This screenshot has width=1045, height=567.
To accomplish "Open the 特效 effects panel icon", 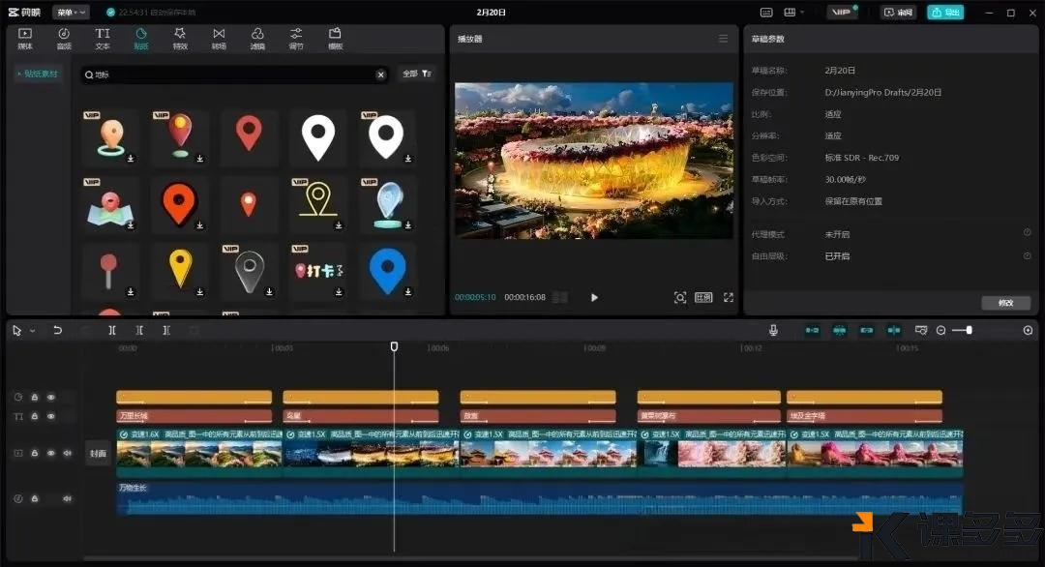I will (x=180, y=39).
